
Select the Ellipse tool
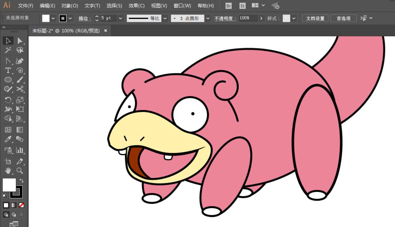(8, 80)
